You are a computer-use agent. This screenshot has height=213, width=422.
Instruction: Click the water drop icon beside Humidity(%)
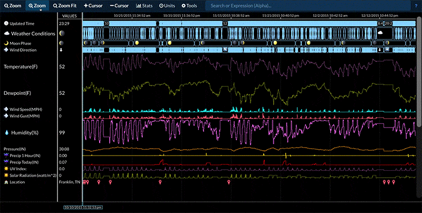click(x=6, y=132)
